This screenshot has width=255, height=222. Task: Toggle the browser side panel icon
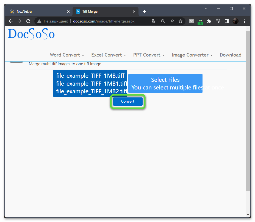coord(226,21)
